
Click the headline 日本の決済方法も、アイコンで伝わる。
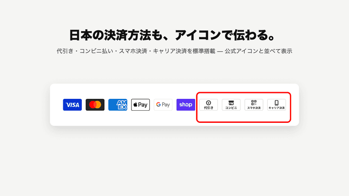(172, 35)
